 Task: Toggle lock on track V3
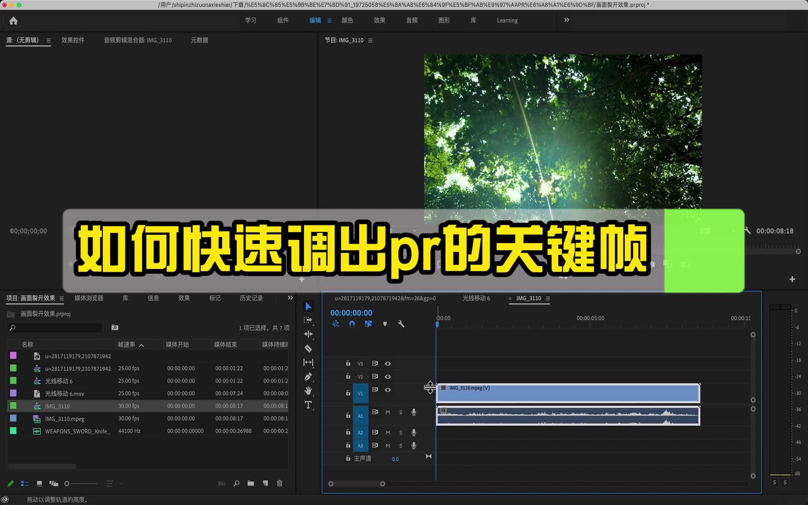(x=348, y=363)
